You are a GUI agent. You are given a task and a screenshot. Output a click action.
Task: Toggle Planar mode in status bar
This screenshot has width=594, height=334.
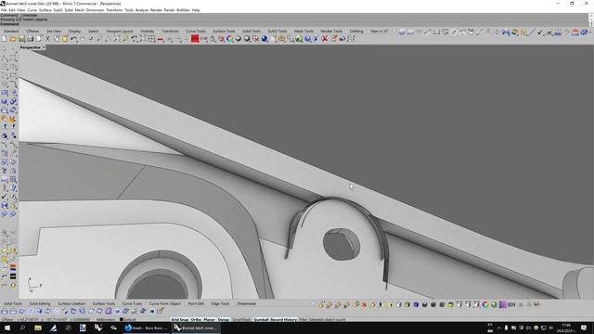tap(210, 319)
